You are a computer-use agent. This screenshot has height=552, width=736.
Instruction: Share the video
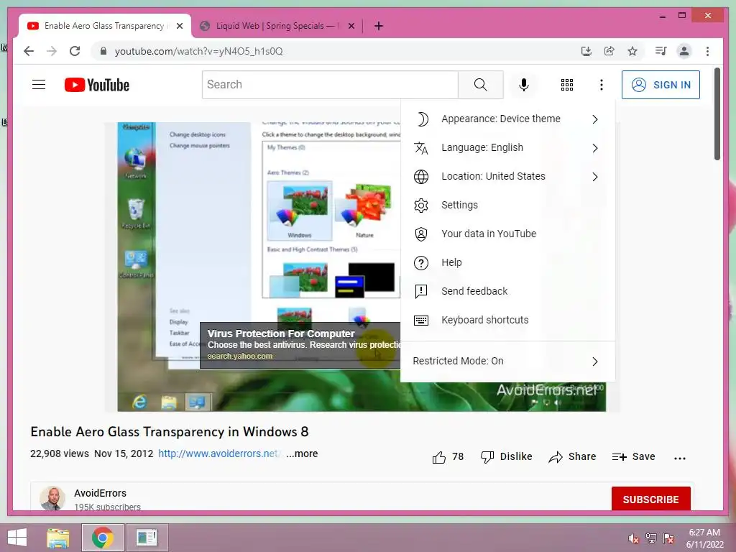point(572,456)
